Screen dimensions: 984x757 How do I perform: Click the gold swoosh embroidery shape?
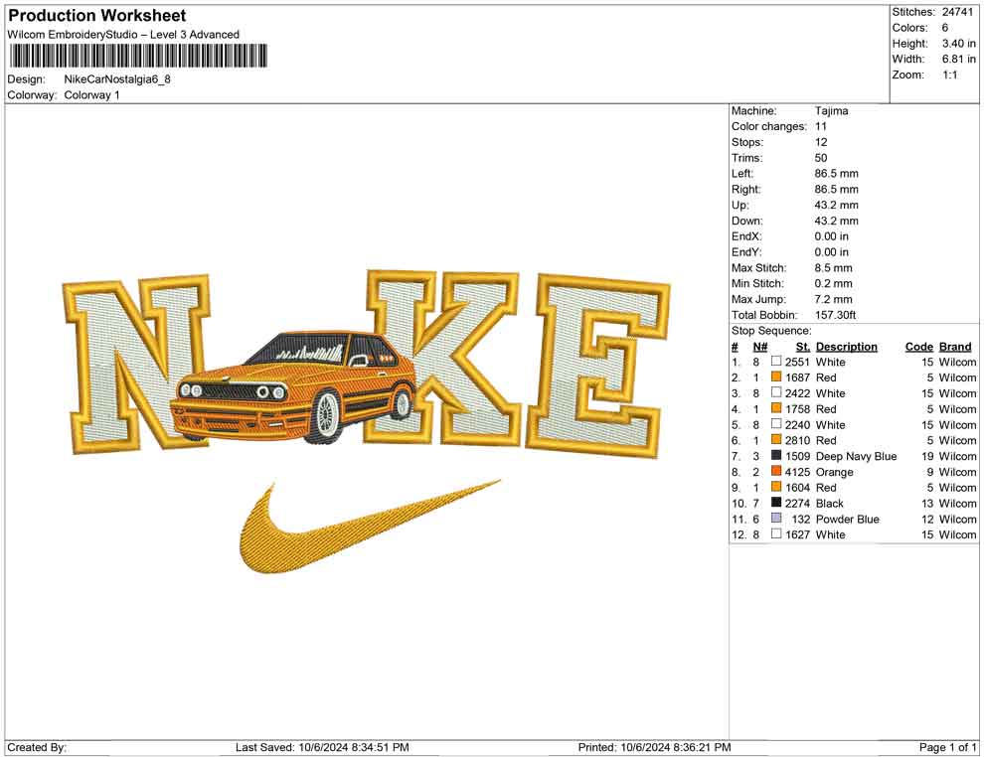(x=371, y=527)
